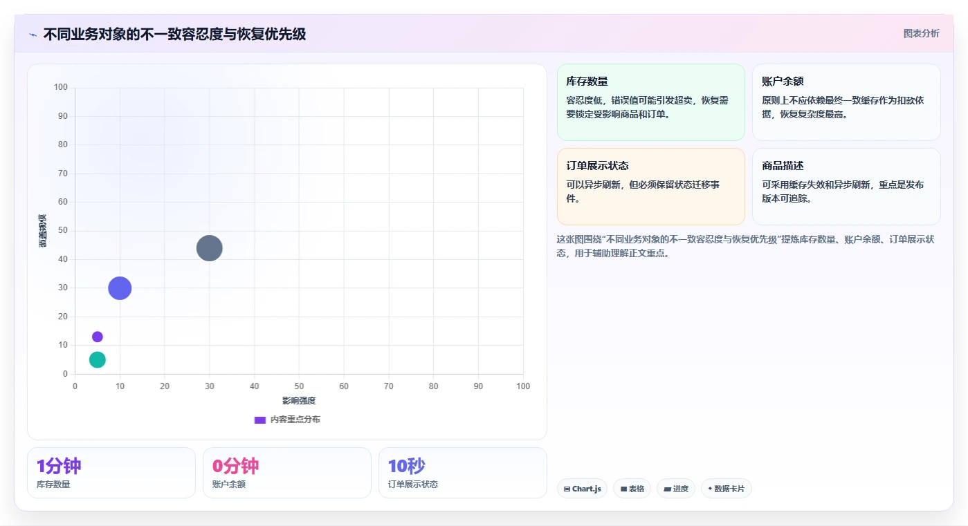The height and width of the screenshot is (526, 968).
Task: Click the 图表分析 label at top right
Action: click(921, 33)
